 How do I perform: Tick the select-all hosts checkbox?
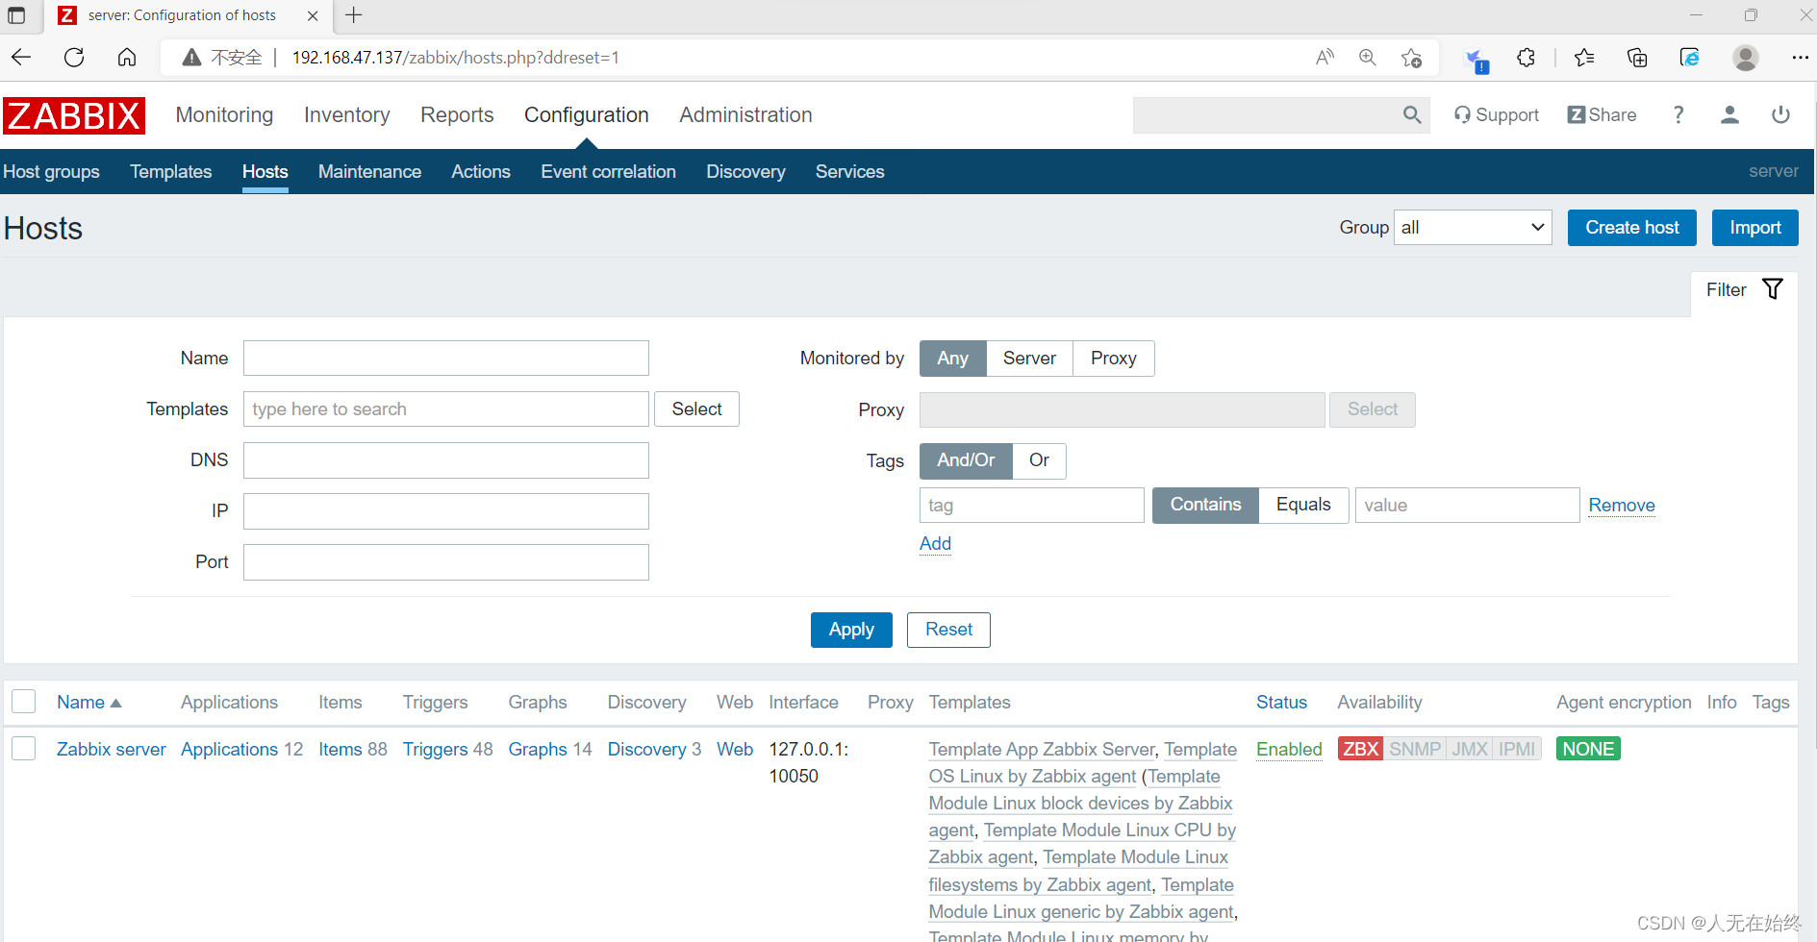click(x=24, y=702)
